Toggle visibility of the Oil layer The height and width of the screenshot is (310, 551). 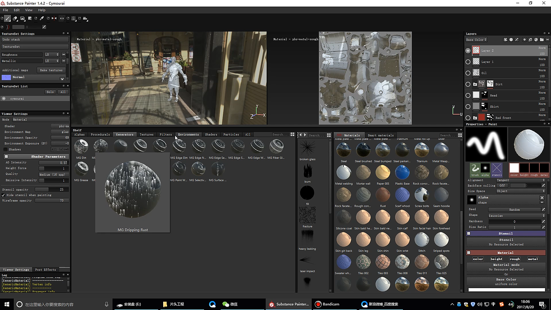468,73
